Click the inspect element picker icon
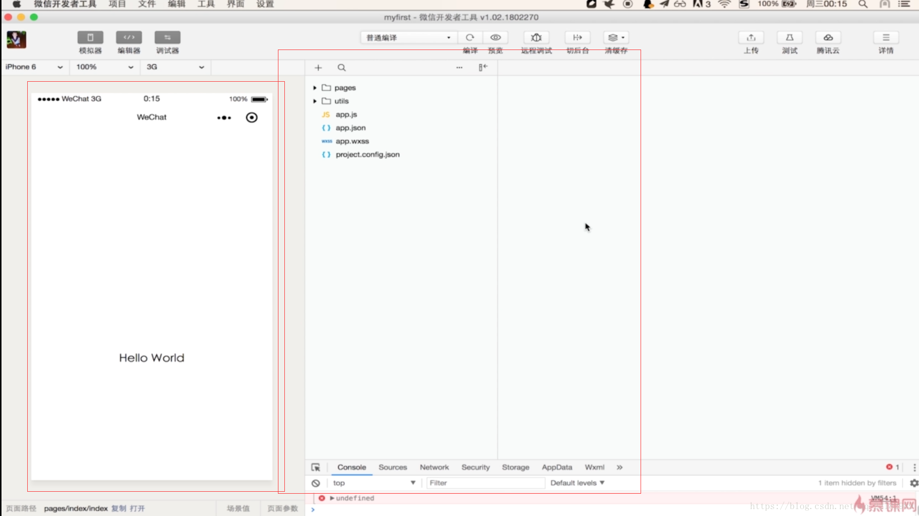The height and width of the screenshot is (516, 919). tap(316, 467)
